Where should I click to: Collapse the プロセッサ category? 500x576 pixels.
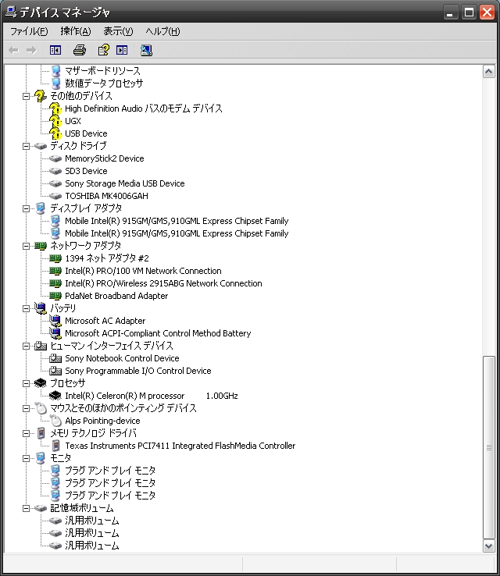point(26,383)
